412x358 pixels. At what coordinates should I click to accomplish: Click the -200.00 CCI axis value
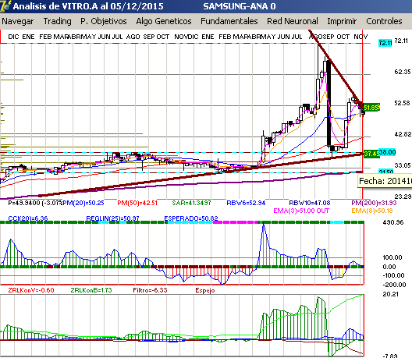point(394,285)
